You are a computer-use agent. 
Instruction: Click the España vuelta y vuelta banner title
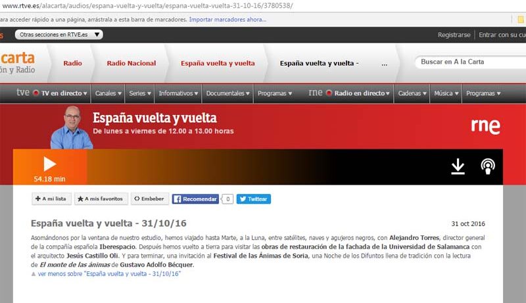coord(155,118)
